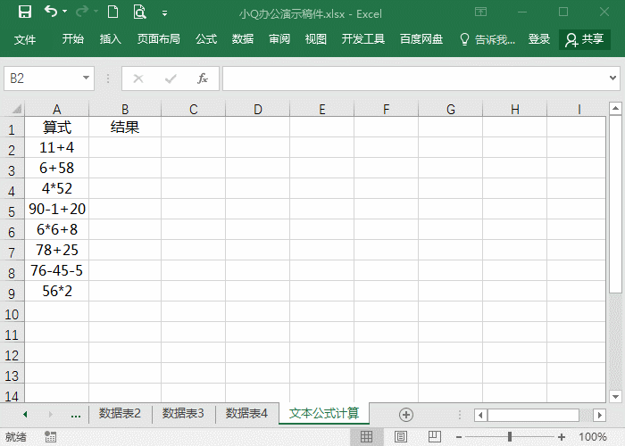Image resolution: width=625 pixels, height=446 pixels.
Task: Switch to sheet tab 数据表2
Action: [120, 414]
